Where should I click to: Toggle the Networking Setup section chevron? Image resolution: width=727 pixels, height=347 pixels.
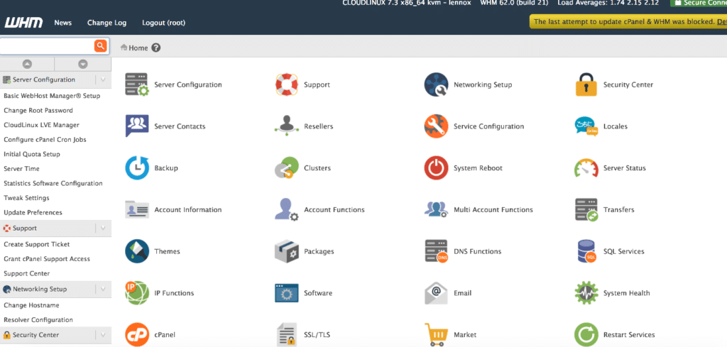tap(103, 290)
